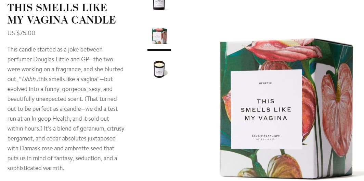
Task: Select the top candle jar thumbnail
Action: click(159, 5)
